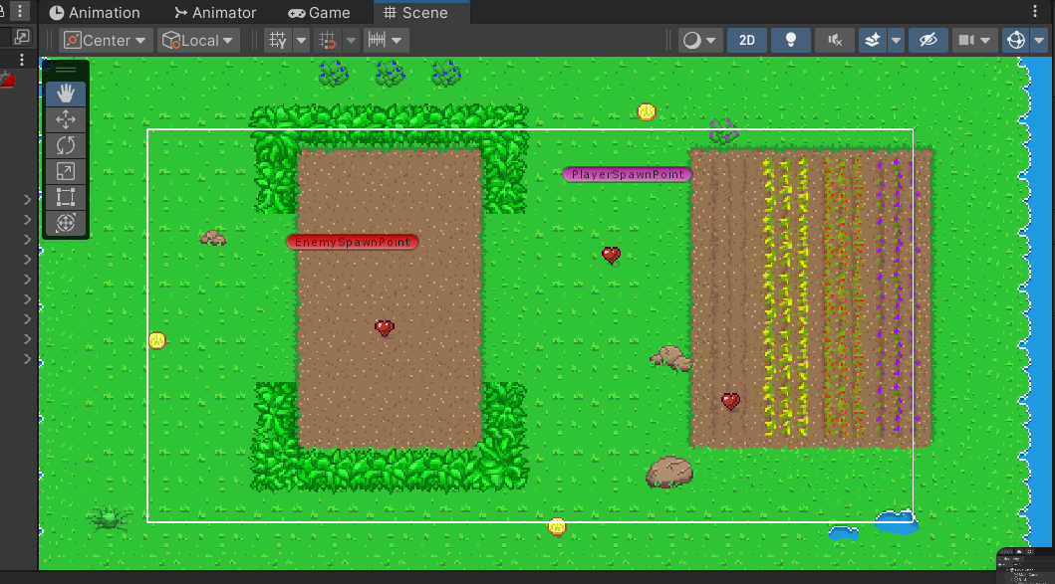Screen dimensions: 1055x584
Task: Switch to the Animator tab
Action: 215,13
